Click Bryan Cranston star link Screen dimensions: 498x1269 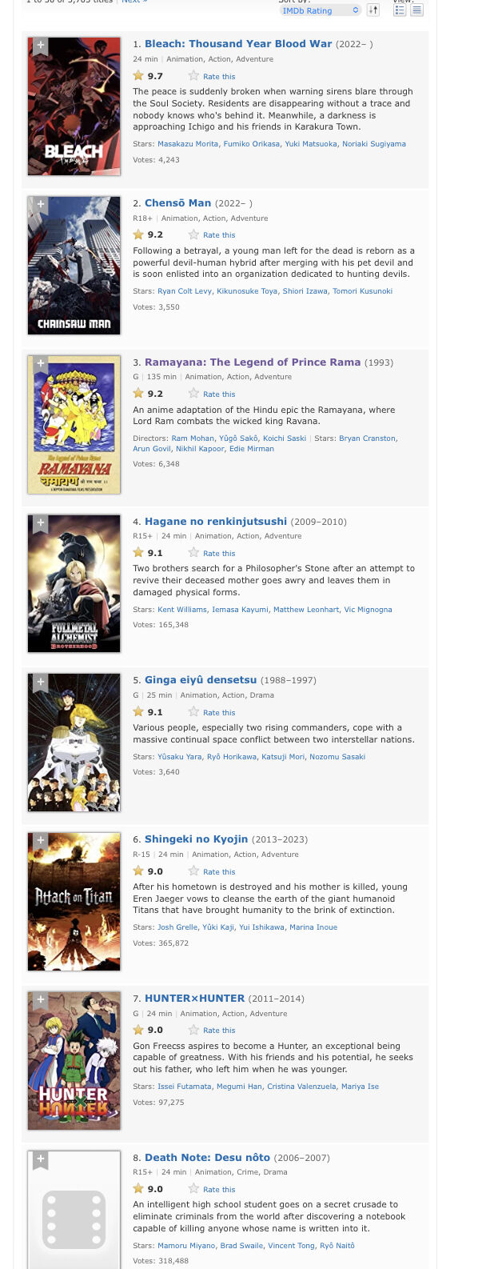(x=367, y=438)
